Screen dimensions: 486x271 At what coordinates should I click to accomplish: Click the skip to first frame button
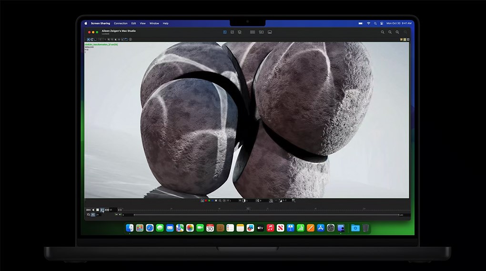pyautogui.click(x=88, y=210)
